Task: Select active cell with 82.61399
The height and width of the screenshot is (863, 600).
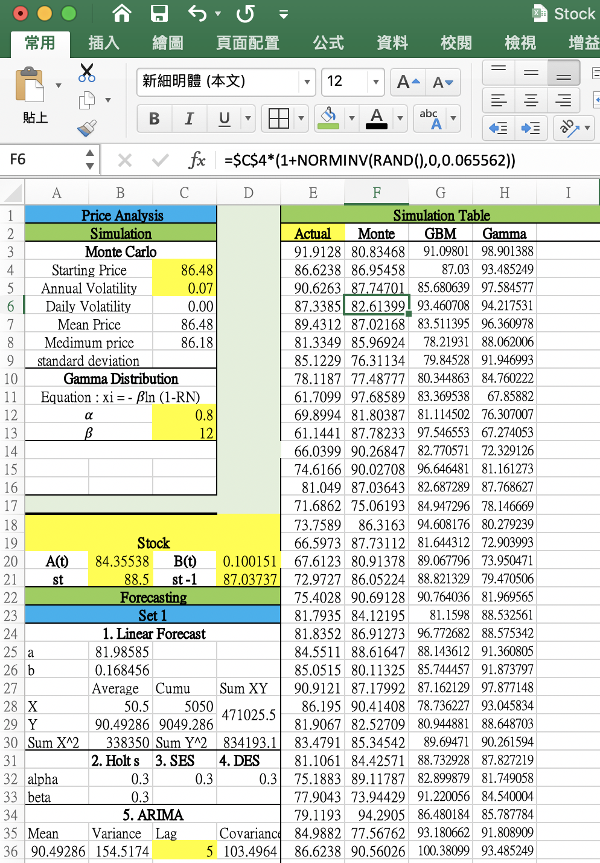Action: pos(377,305)
